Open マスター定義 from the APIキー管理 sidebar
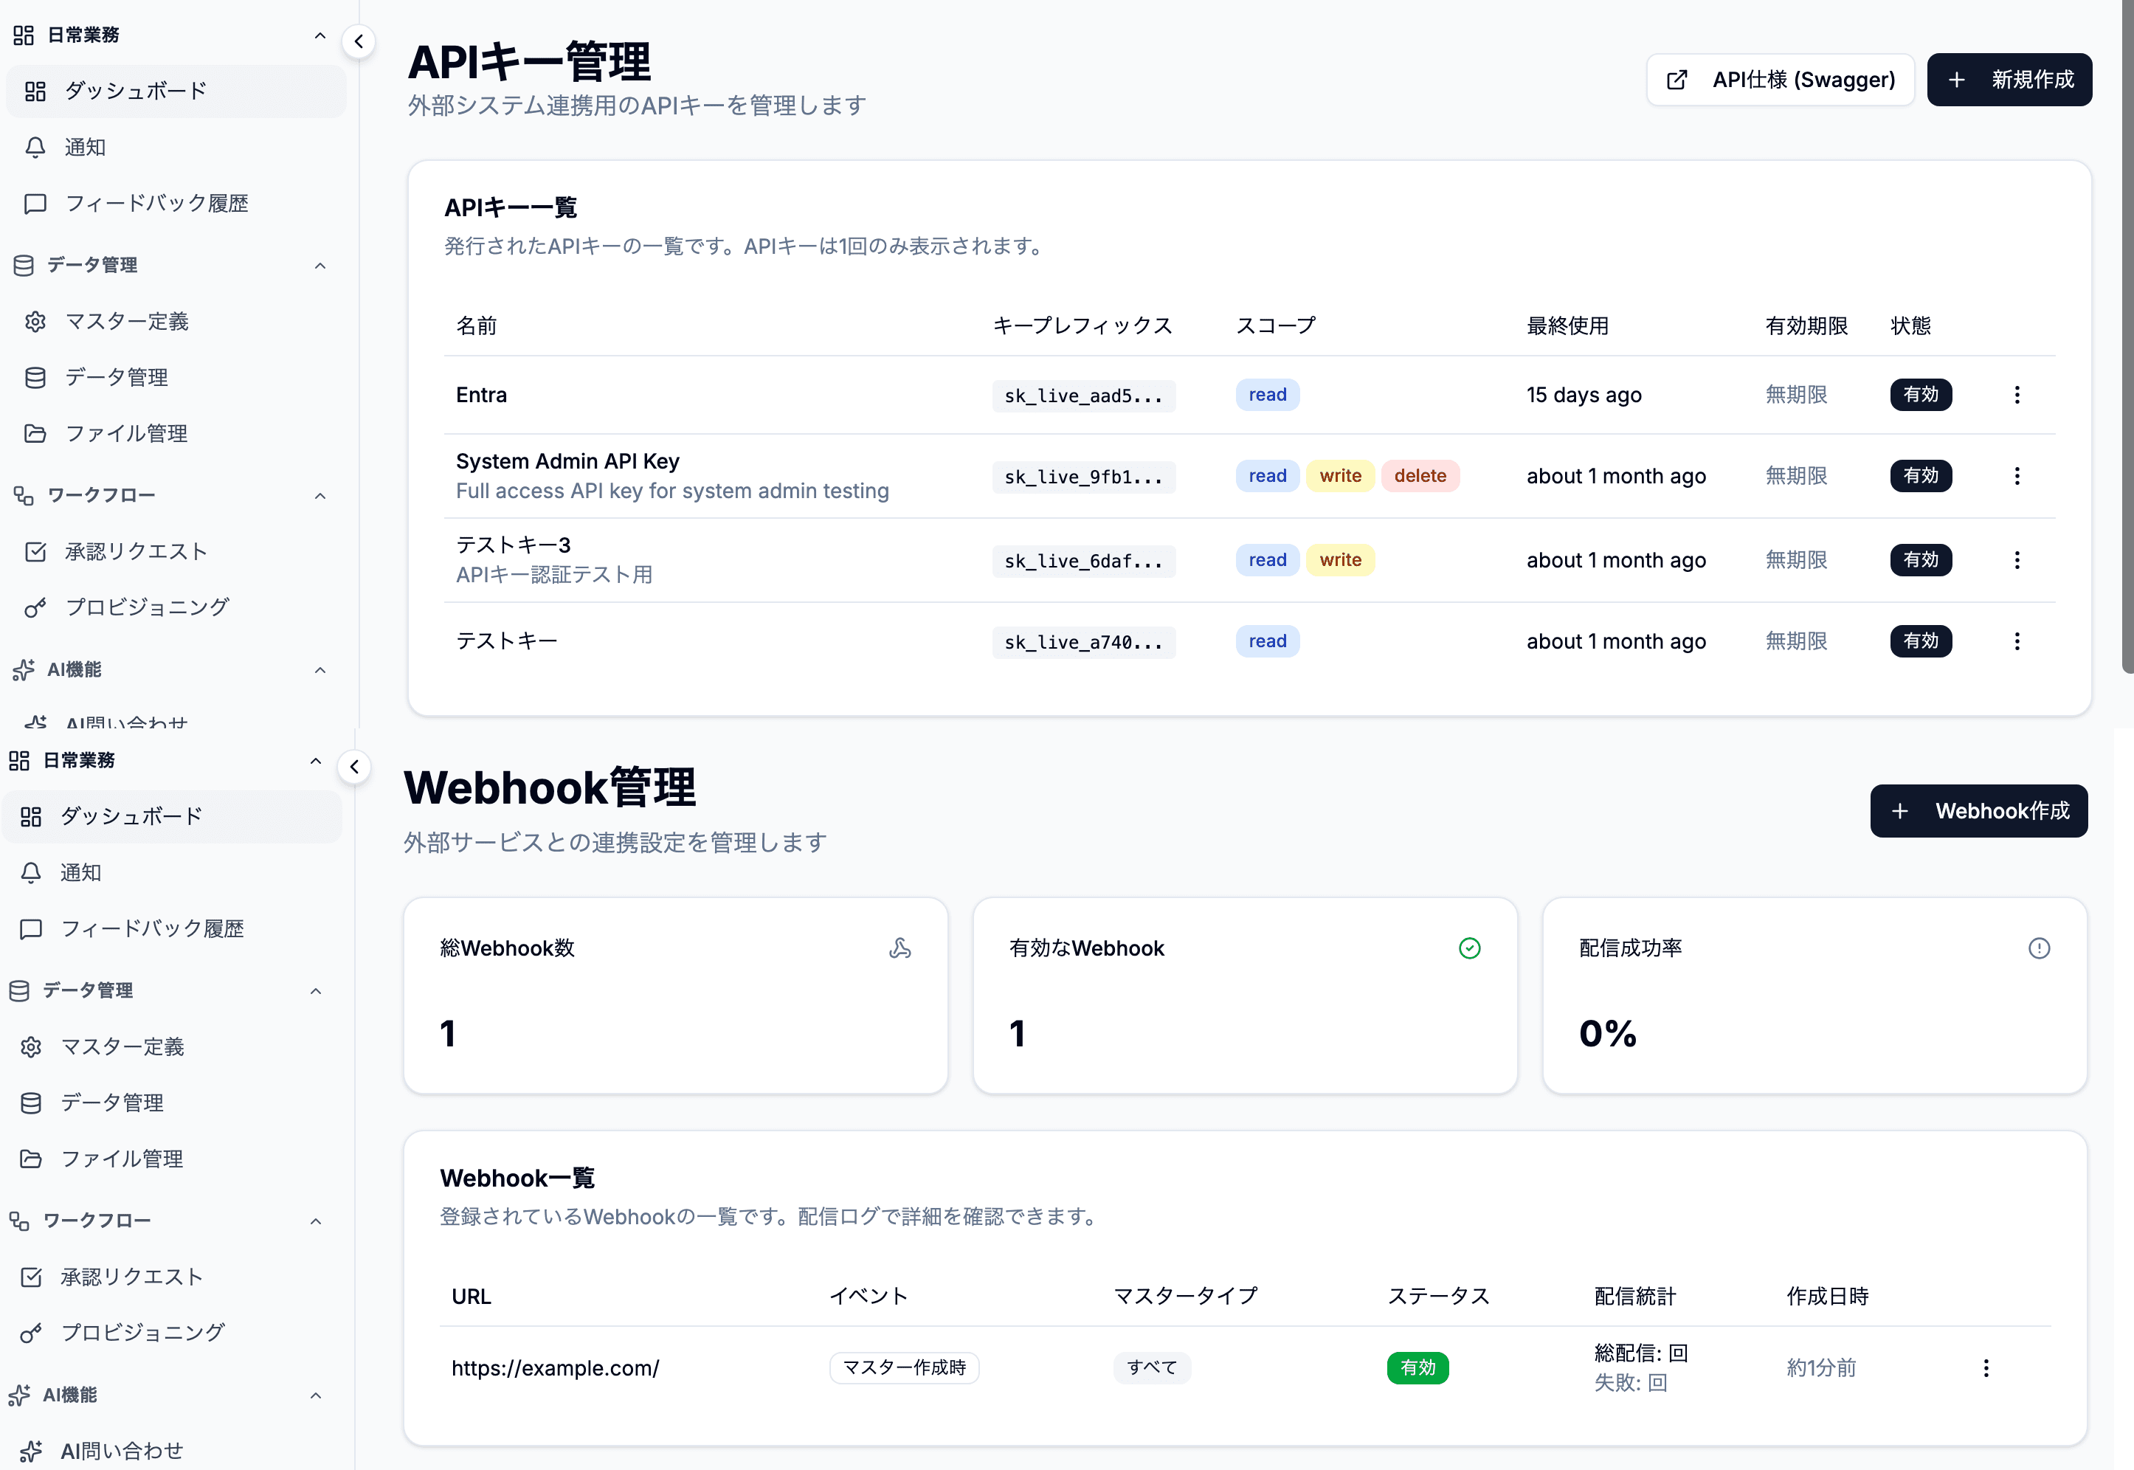 coord(176,322)
